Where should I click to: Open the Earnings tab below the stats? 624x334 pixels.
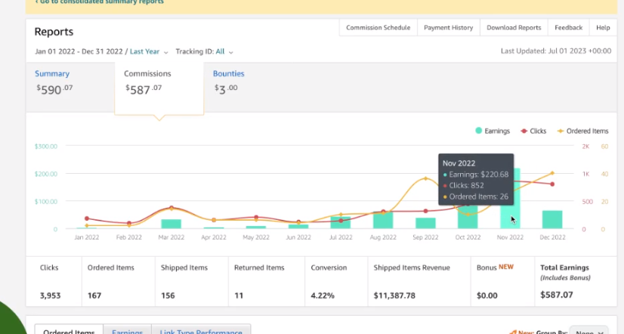pyautogui.click(x=128, y=330)
